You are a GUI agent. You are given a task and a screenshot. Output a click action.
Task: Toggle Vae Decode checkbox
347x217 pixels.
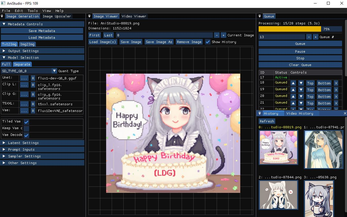click(26, 135)
